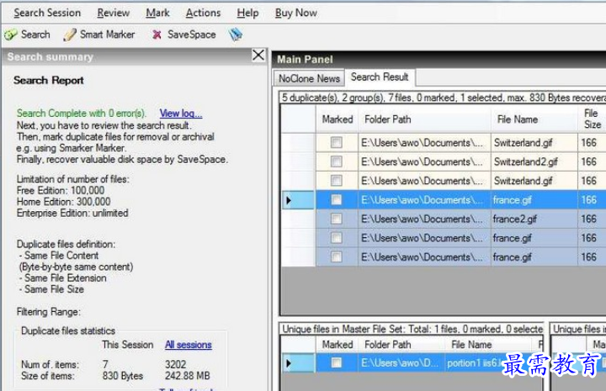Click the SaveSpace toolbar label
The width and height of the screenshot is (606, 391).
click(x=192, y=34)
